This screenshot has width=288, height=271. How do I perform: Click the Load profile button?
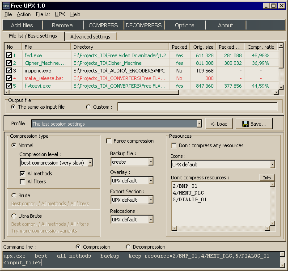[219, 124]
